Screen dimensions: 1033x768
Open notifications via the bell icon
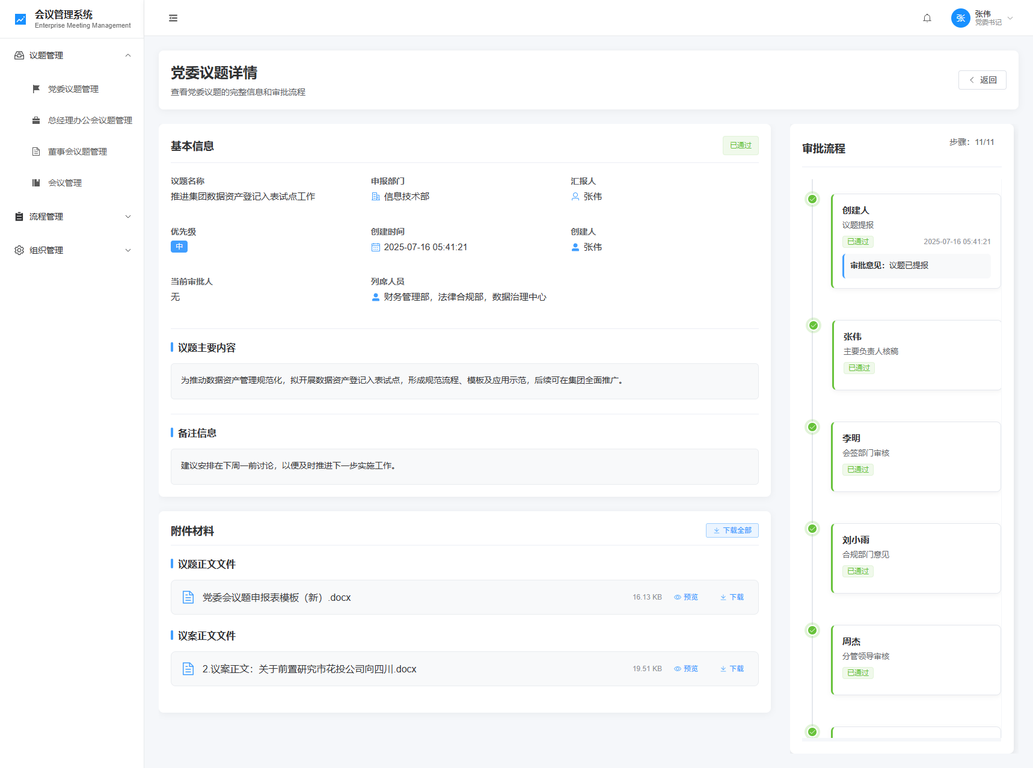coord(927,18)
